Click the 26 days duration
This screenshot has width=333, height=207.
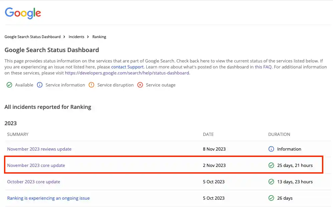[x=285, y=198]
